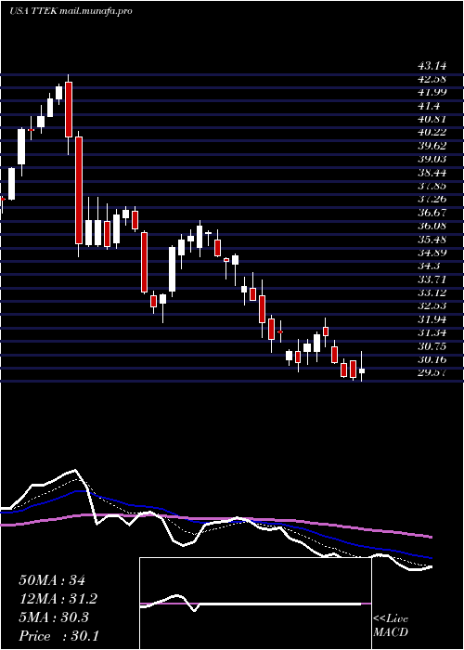The width and height of the screenshot is (464, 650).
Task: Click the '50MA : 34' indicator text
Action: click(52, 580)
